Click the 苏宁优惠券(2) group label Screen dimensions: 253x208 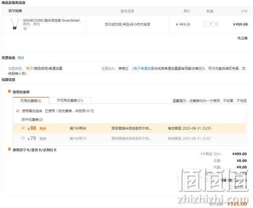pos(32,120)
